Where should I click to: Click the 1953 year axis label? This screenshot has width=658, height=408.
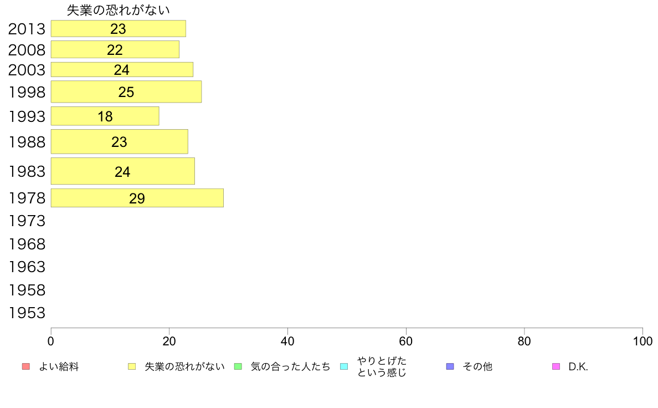(x=27, y=313)
